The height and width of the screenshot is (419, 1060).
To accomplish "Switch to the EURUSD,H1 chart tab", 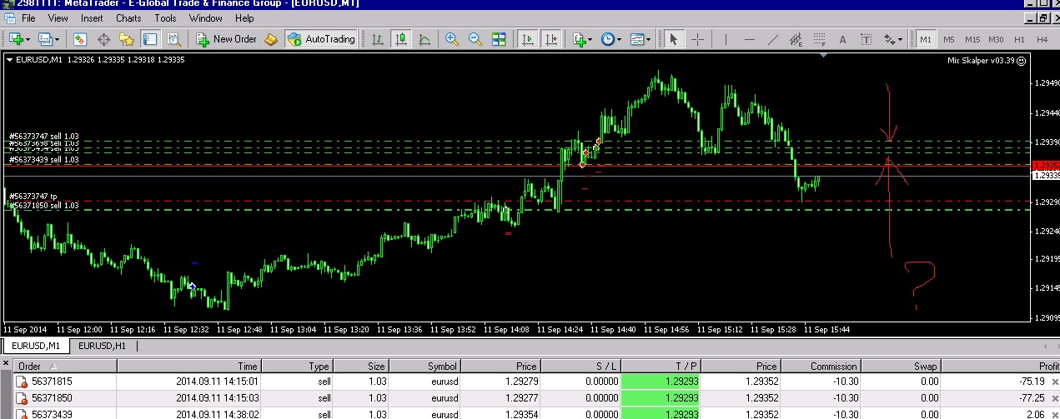I will pyautogui.click(x=103, y=346).
